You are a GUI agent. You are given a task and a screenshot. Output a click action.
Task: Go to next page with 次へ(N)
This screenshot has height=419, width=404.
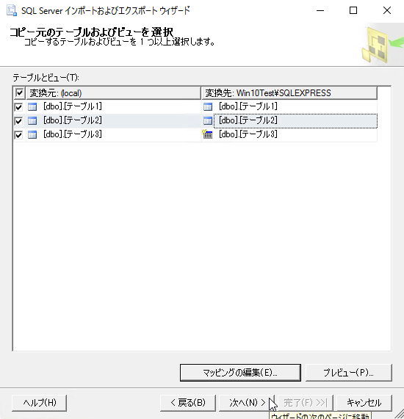tap(246, 403)
